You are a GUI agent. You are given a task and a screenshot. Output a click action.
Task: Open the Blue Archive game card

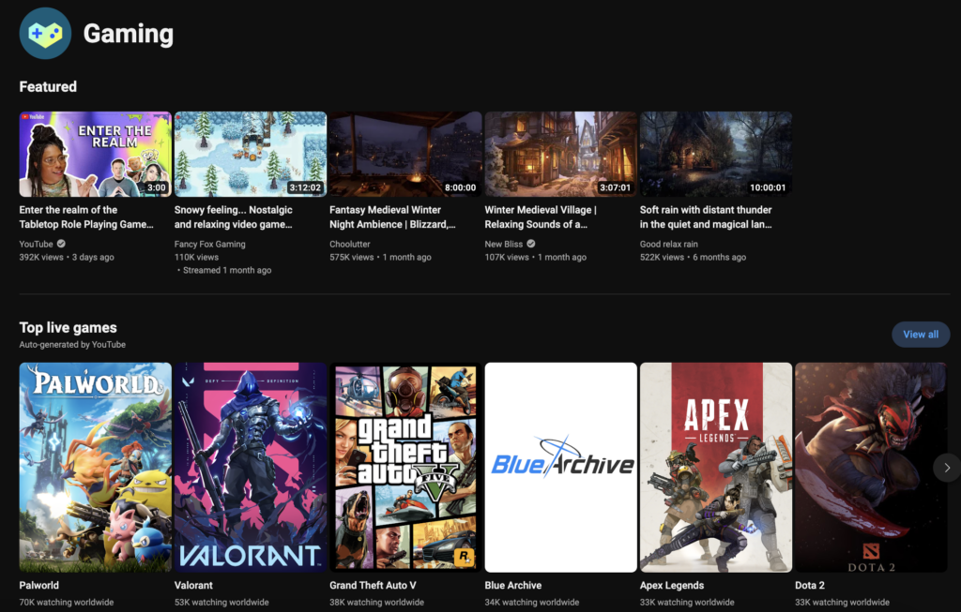[560, 468]
